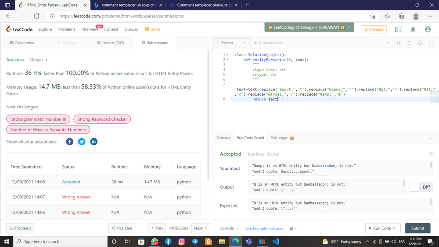Share acceptance on Twitter
This screenshot has width=439, height=247.
82,142
